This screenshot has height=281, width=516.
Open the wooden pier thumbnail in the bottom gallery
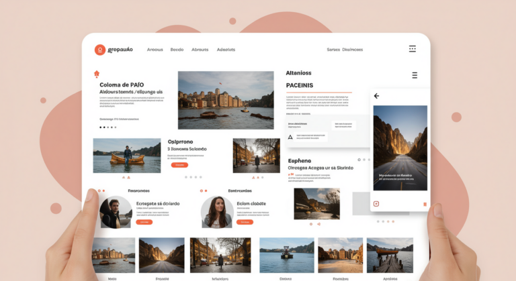390,256
